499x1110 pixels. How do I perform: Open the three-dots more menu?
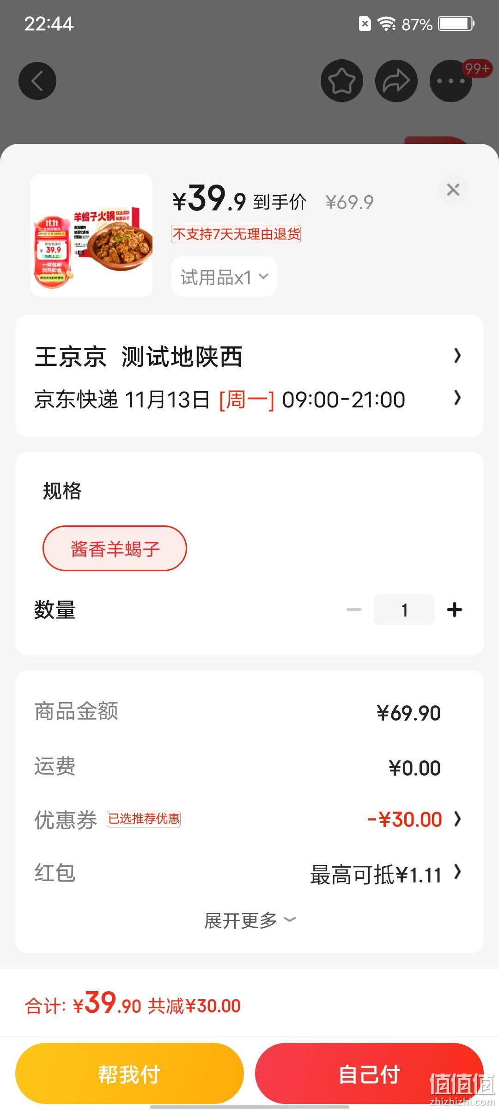451,81
